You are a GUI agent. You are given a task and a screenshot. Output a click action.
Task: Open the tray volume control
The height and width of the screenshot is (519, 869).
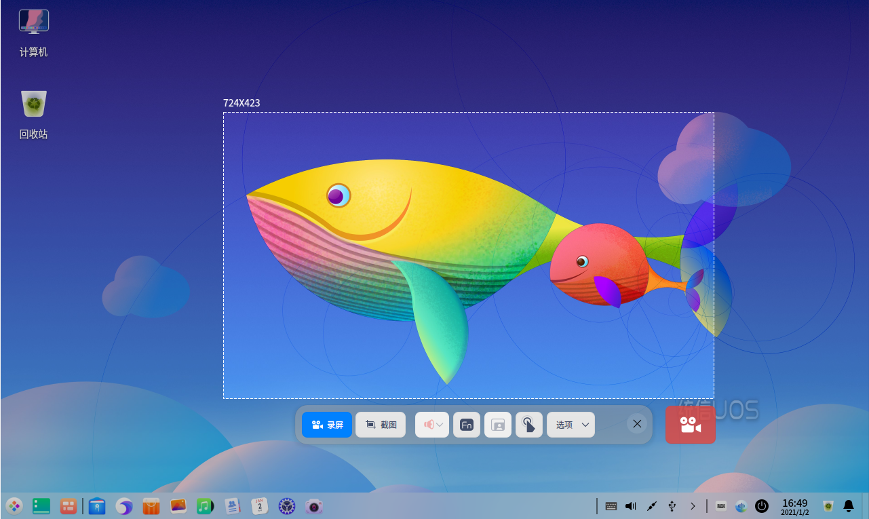(x=631, y=505)
